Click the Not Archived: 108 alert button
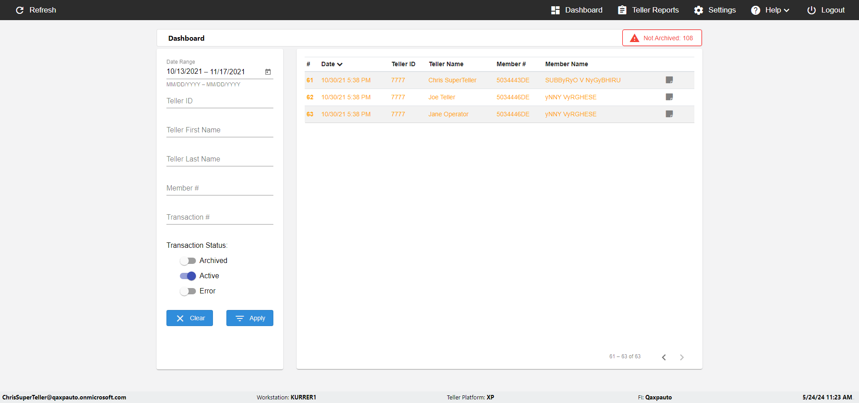859x403 pixels. [662, 38]
